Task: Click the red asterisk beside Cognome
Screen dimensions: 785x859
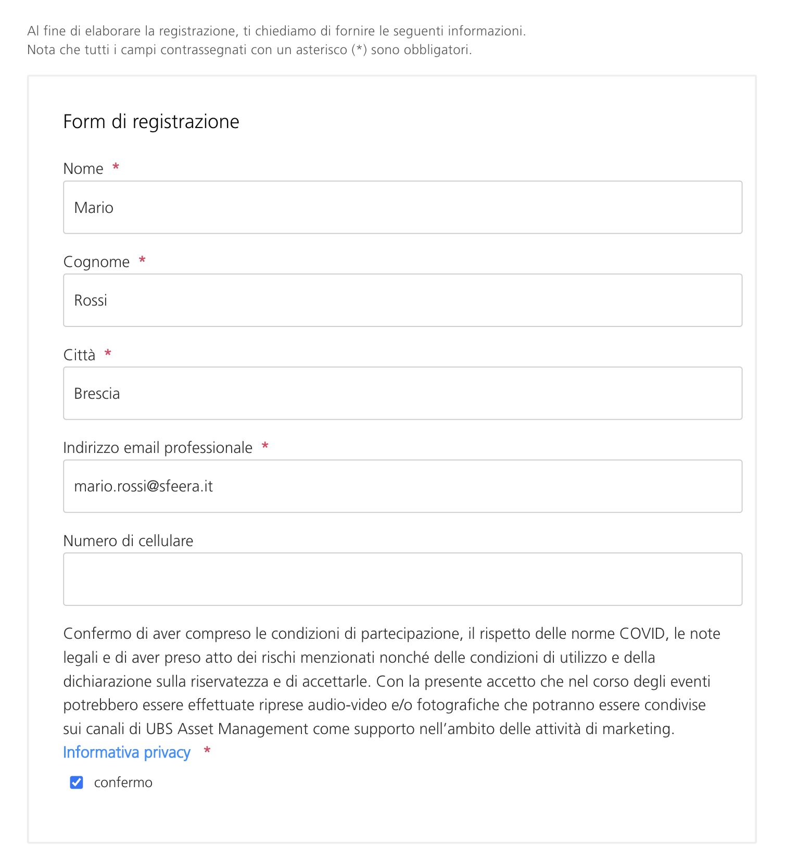Action: click(142, 260)
